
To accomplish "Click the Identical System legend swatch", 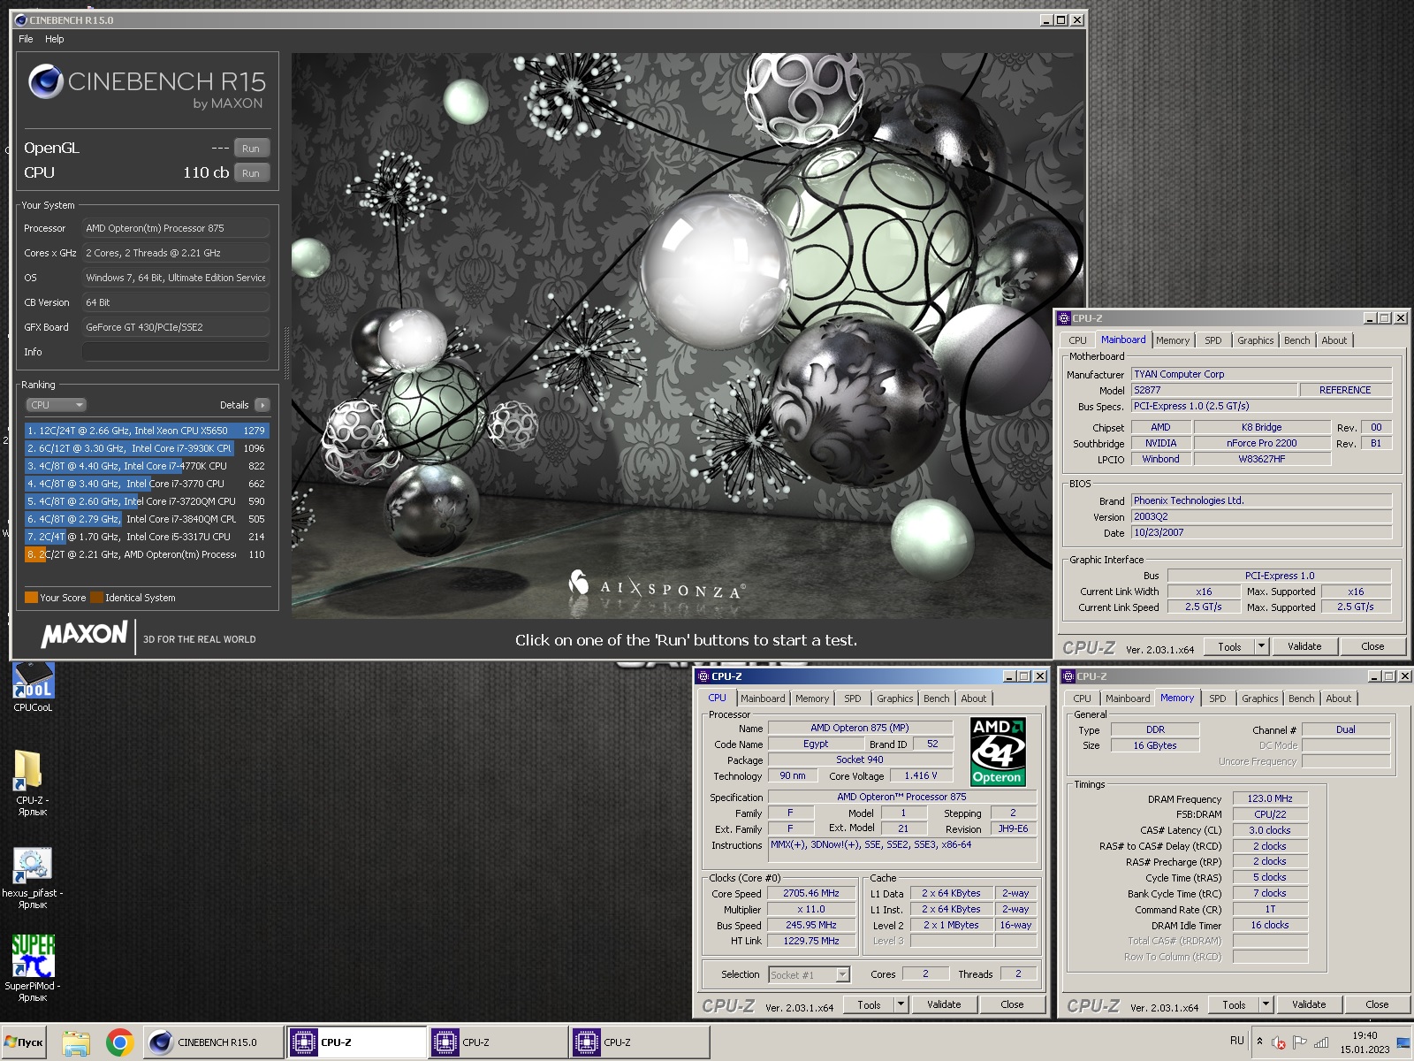I will 97,598.
